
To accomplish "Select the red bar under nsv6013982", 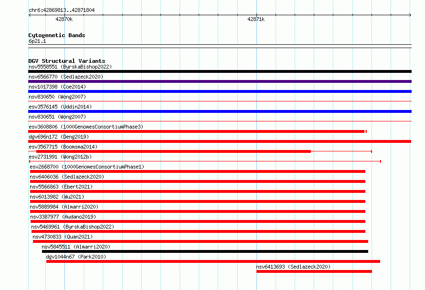I will [198, 201].
